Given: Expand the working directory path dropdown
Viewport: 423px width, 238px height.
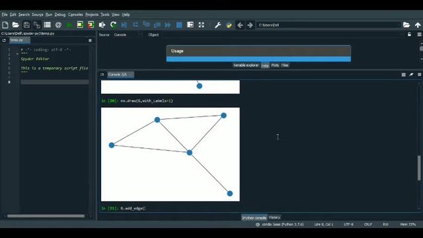Looking at the screenshot, I should click(399, 25).
